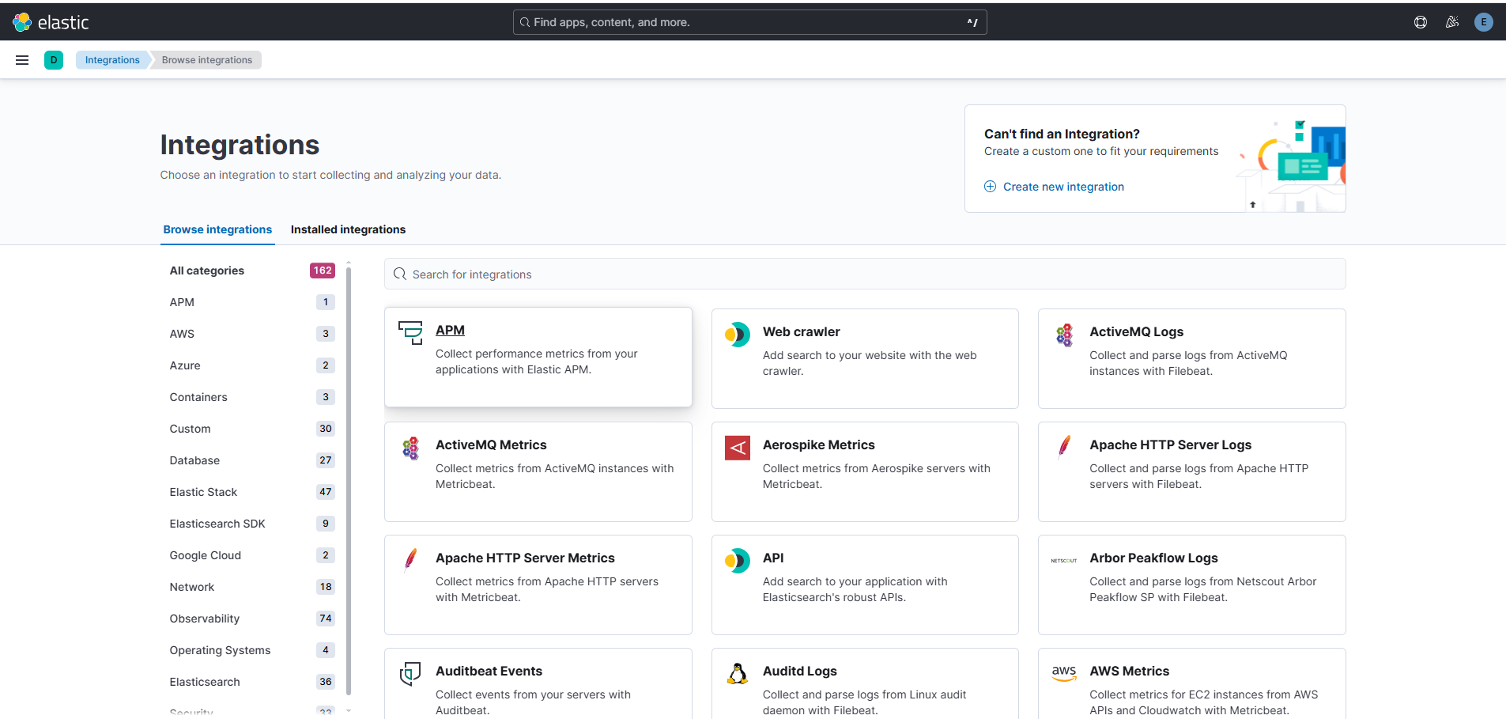
Task: Filter by the Database category
Action: (x=252, y=460)
